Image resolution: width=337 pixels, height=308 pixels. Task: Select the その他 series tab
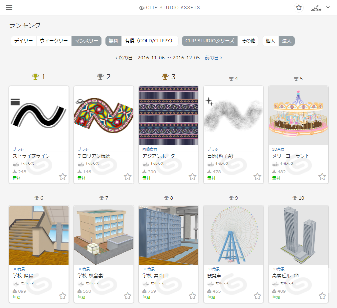pyautogui.click(x=248, y=41)
